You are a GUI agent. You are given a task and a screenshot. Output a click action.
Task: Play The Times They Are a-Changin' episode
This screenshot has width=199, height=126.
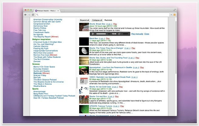pyautogui.click(x=133, y=48)
